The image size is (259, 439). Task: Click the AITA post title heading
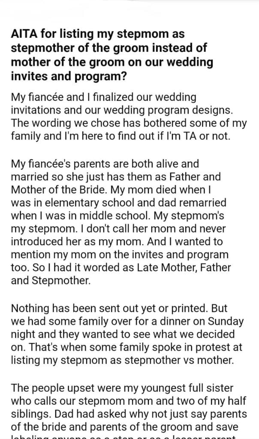tap(112, 55)
